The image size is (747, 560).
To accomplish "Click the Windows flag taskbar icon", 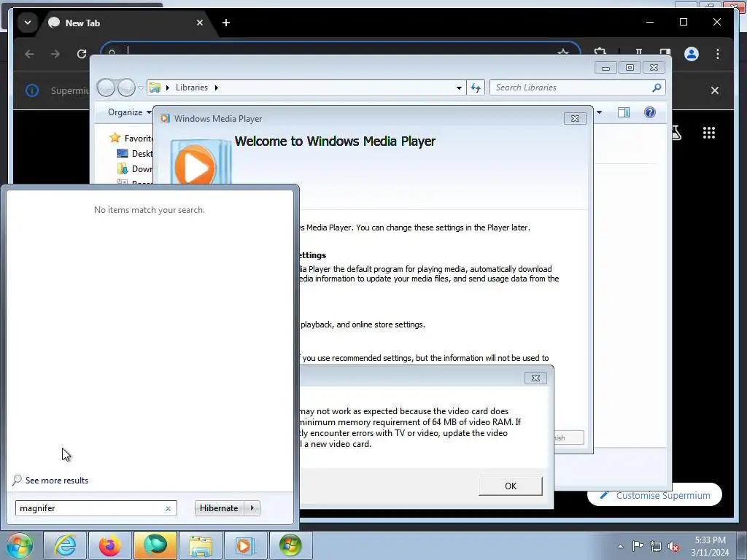I will pyautogui.click(x=290, y=545).
